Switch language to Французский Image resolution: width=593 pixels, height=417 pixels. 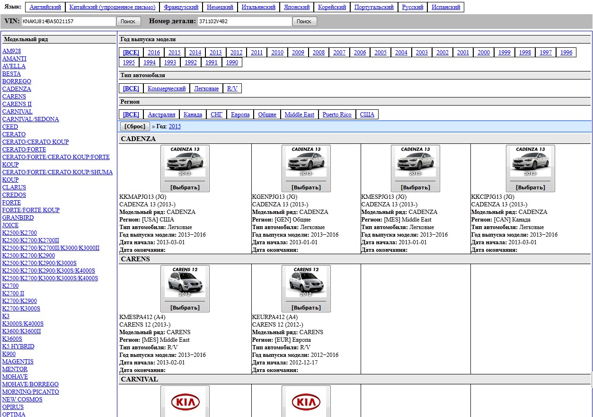point(181,7)
